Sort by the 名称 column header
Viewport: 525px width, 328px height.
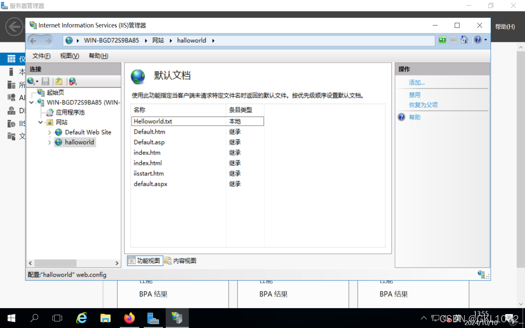point(178,110)
